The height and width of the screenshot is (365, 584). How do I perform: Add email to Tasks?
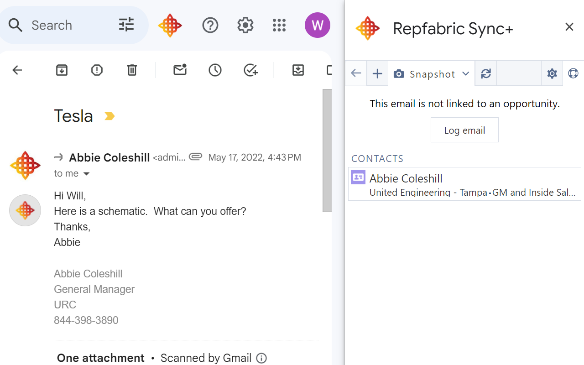point(250,70)
